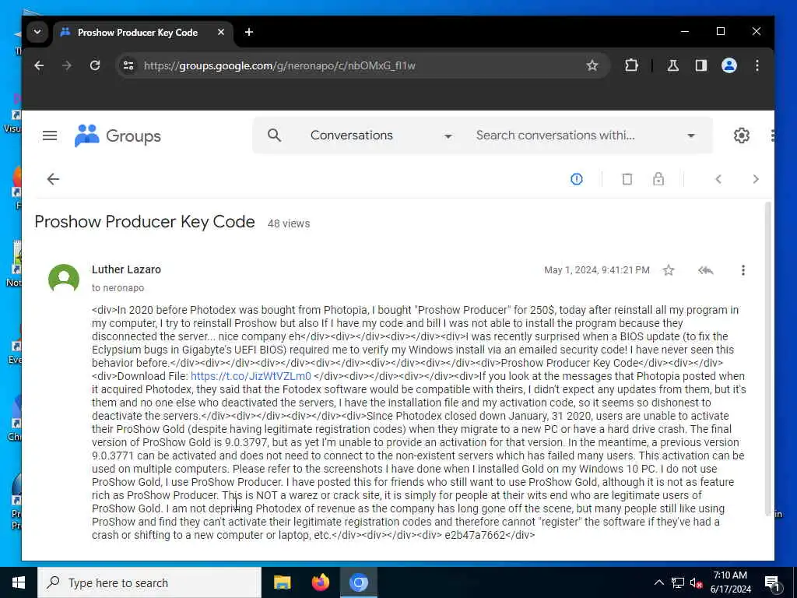797x598 pixels.
Task: Open the notification center icon
Action: coord(772,582)
